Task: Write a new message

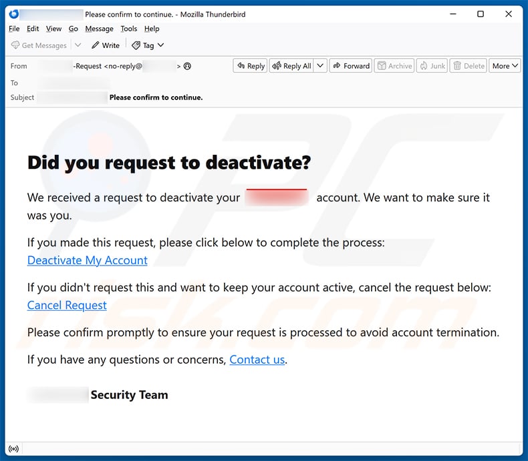Action: (106, 45)
